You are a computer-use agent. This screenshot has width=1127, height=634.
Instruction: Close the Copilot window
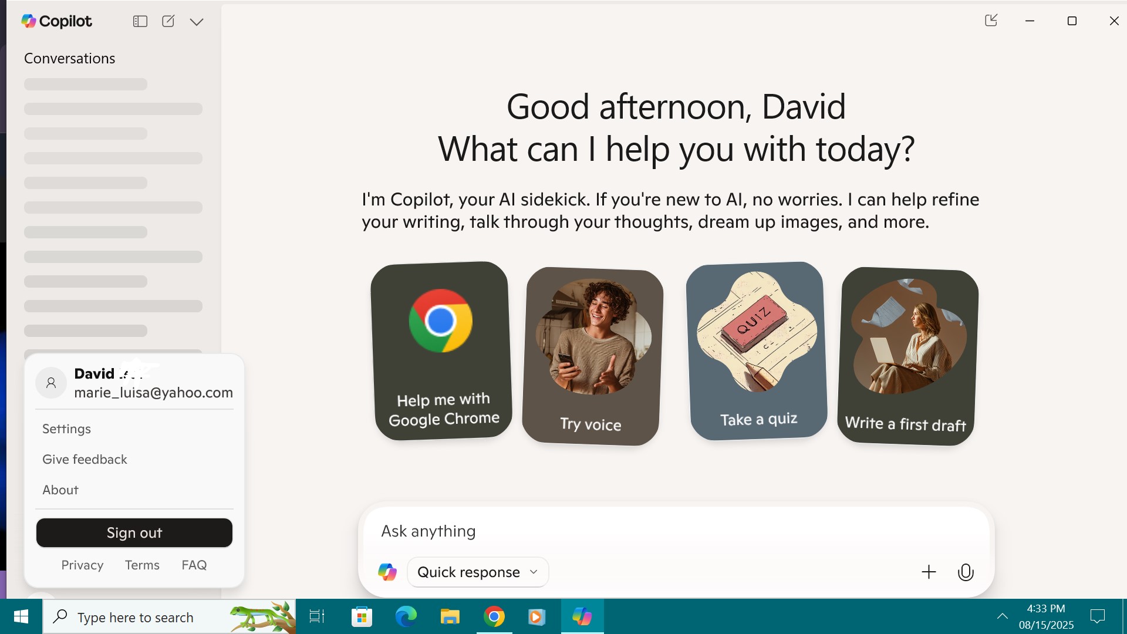click(1114, 21)
